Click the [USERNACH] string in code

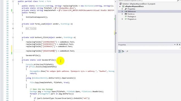point(48,47)
